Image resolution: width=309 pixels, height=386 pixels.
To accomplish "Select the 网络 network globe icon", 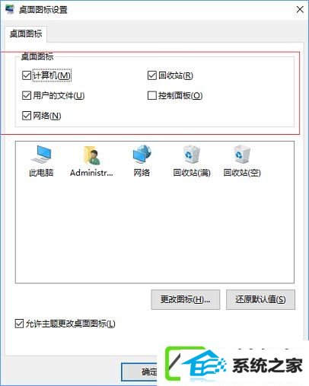I will 142,154.
